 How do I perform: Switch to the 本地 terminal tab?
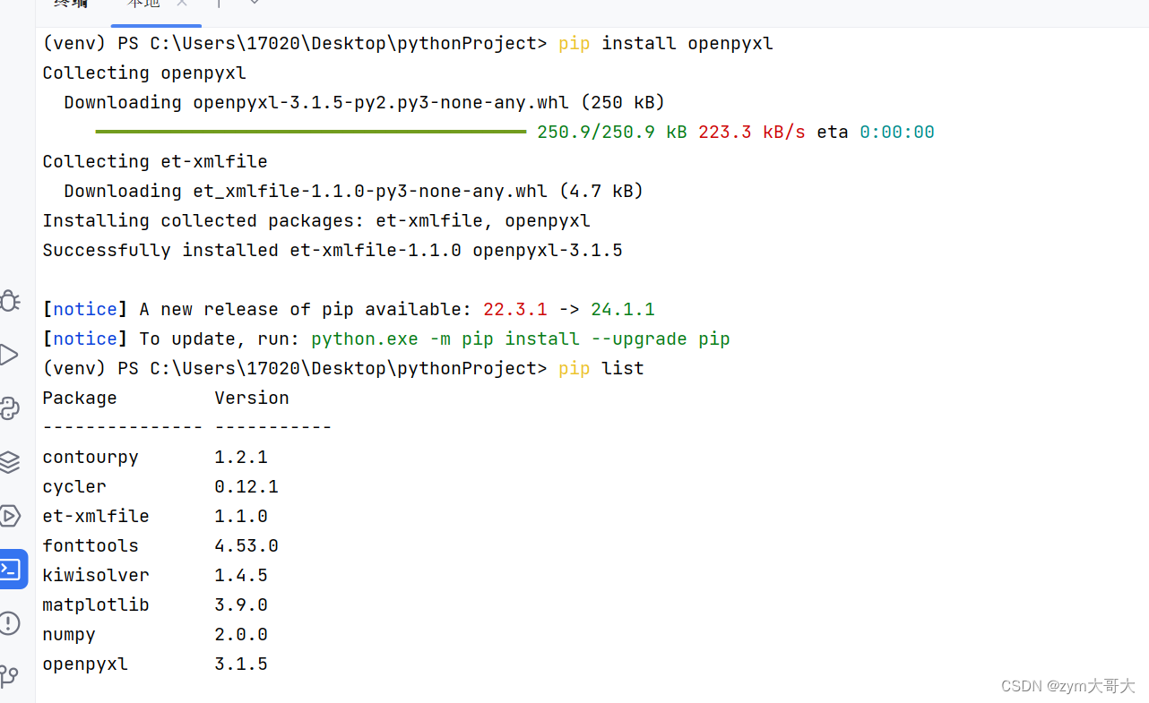142,4
